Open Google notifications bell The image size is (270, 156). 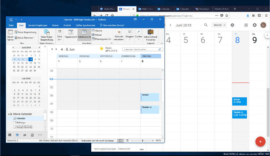(x=255, y=25)
